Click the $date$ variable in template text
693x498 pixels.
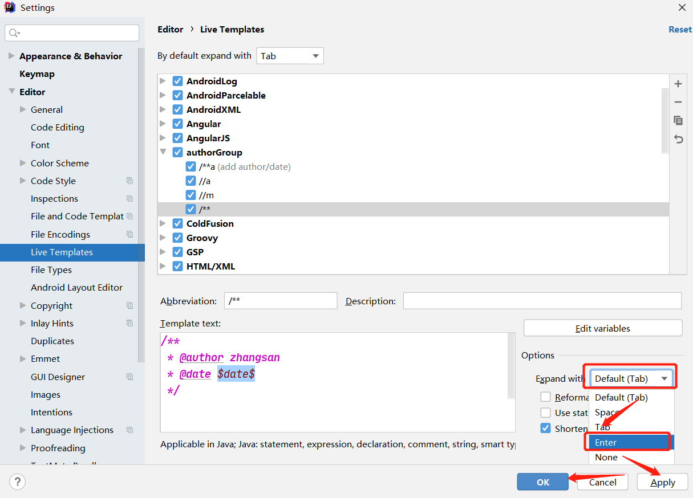click(236, 374)
